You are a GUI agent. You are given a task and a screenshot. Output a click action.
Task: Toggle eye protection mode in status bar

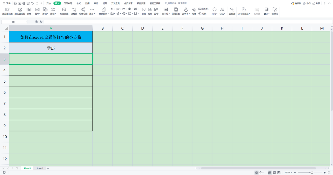(x=256, y=173)
